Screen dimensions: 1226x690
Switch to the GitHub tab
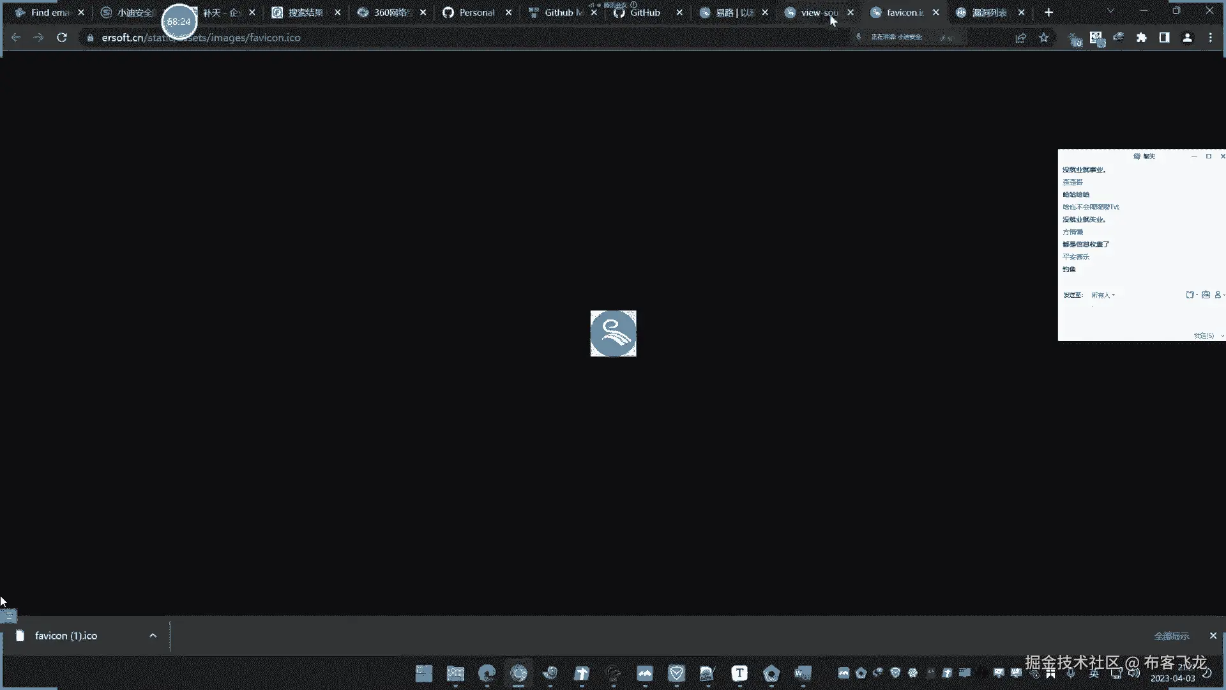pos(644,12)
